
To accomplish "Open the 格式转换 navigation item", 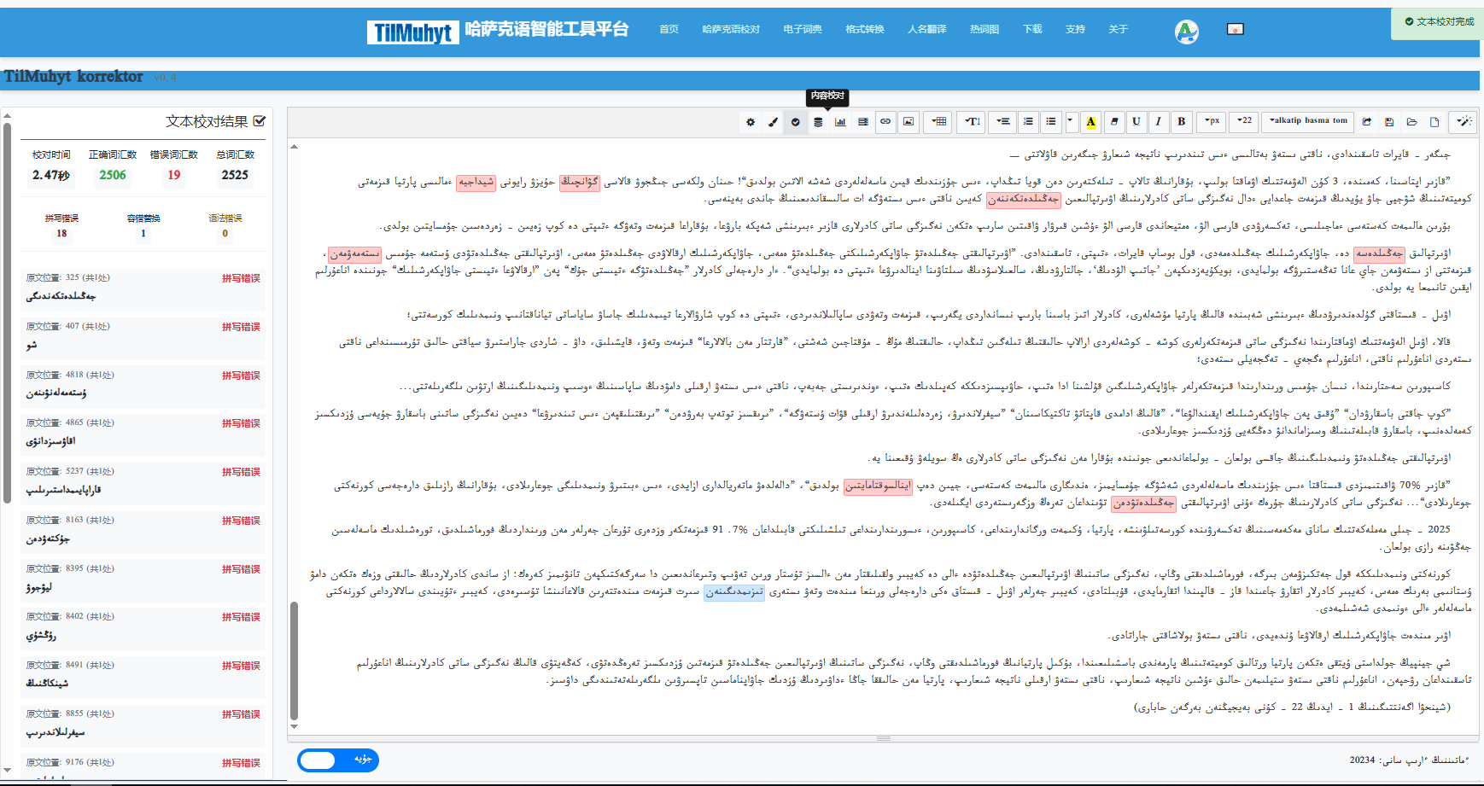I will click(x=864, y=29).
